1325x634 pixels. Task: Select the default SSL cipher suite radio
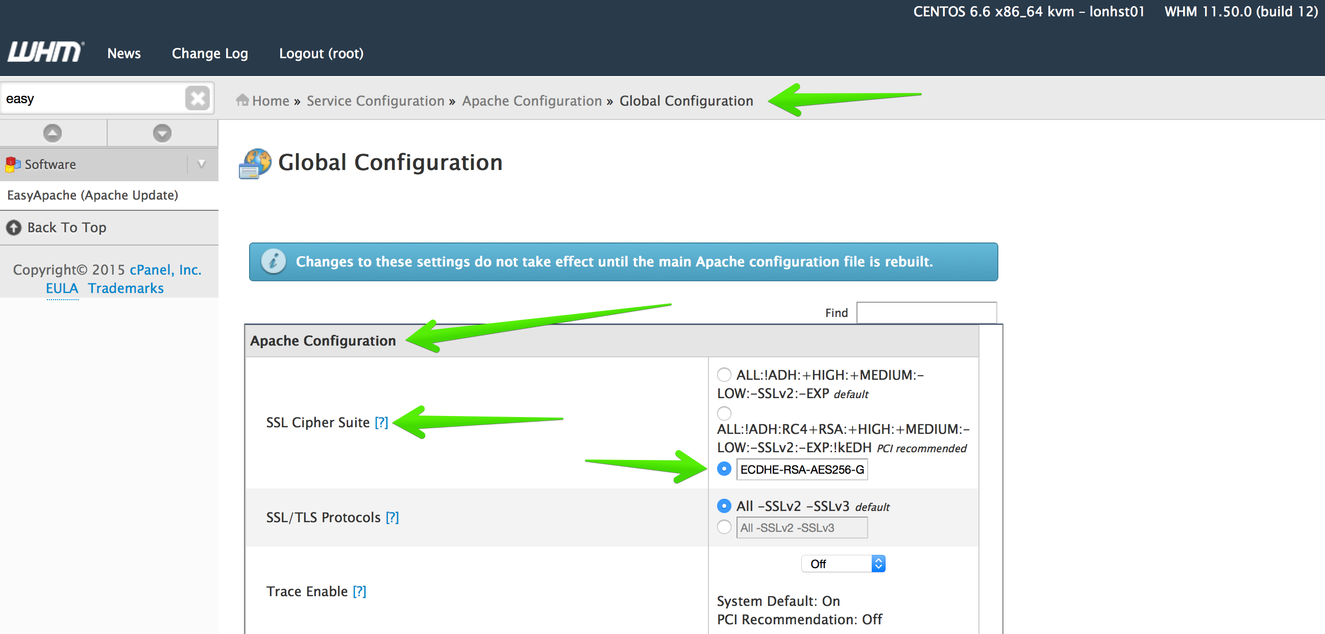(x=724, y=375)
